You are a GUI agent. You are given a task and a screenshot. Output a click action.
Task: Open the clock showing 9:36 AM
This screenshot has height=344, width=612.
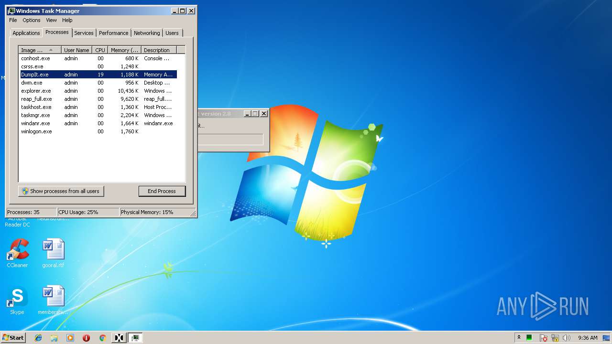(588, 338)
